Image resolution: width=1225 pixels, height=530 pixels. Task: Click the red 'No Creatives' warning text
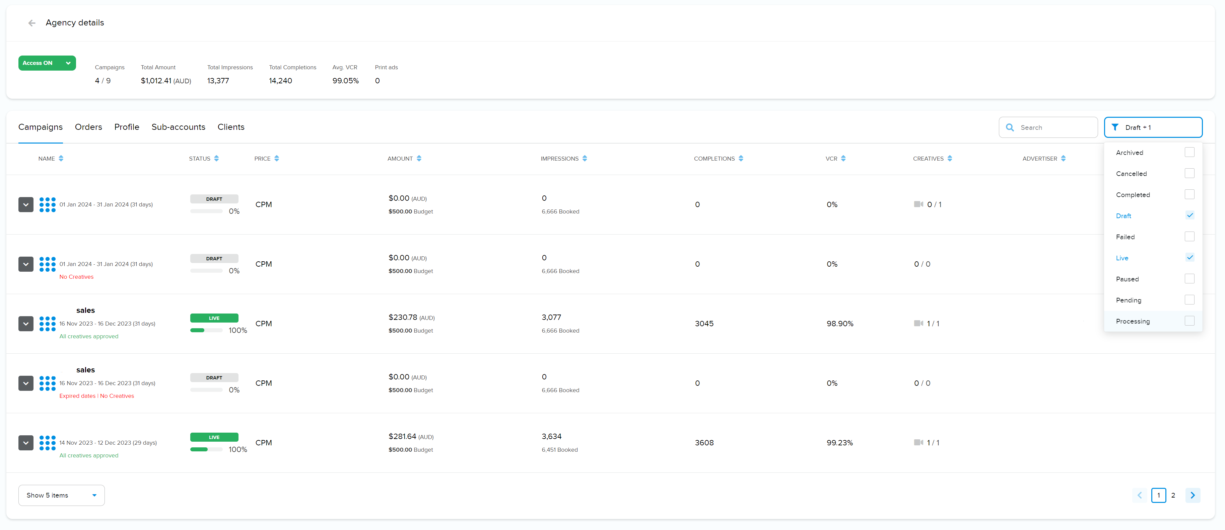(77, 277)
